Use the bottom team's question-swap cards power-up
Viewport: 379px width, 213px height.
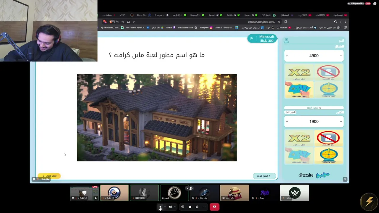tap(299, 156)
